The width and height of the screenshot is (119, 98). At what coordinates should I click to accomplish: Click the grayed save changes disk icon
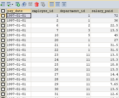tap(30, 4)
